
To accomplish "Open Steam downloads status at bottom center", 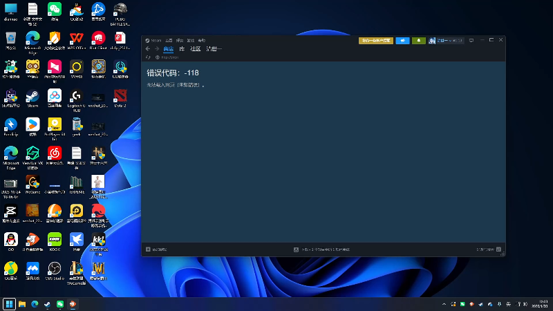I will pyautogui.click(x=321, y=249).
